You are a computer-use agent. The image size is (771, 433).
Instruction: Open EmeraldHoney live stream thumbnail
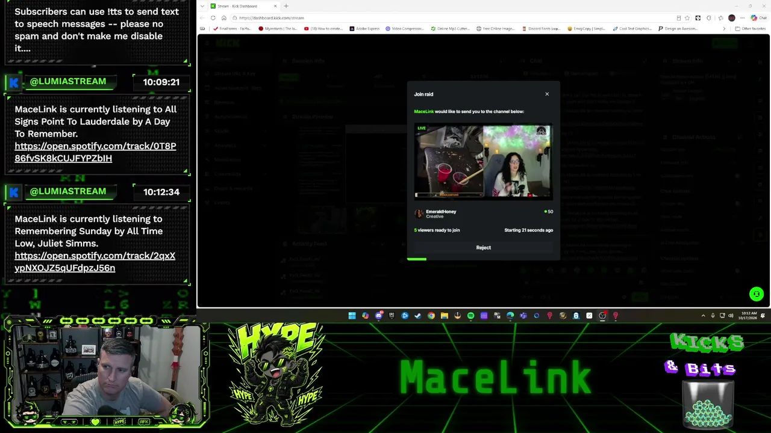pyautogui.click(x=483, y=161)
